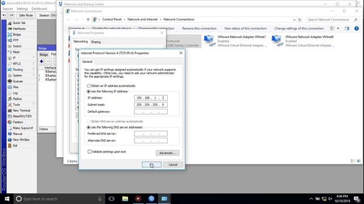Click Rename this connection

tap(199, 28)
